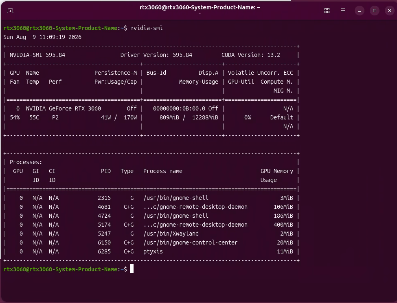Click the window title rtx3060@rtx3060-System-Product-Name
Viewport: 397px width, 303px height.
coord(200,8)
